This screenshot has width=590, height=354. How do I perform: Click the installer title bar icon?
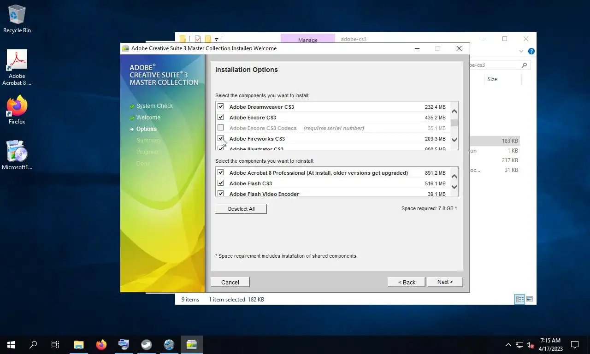(125, 48)
